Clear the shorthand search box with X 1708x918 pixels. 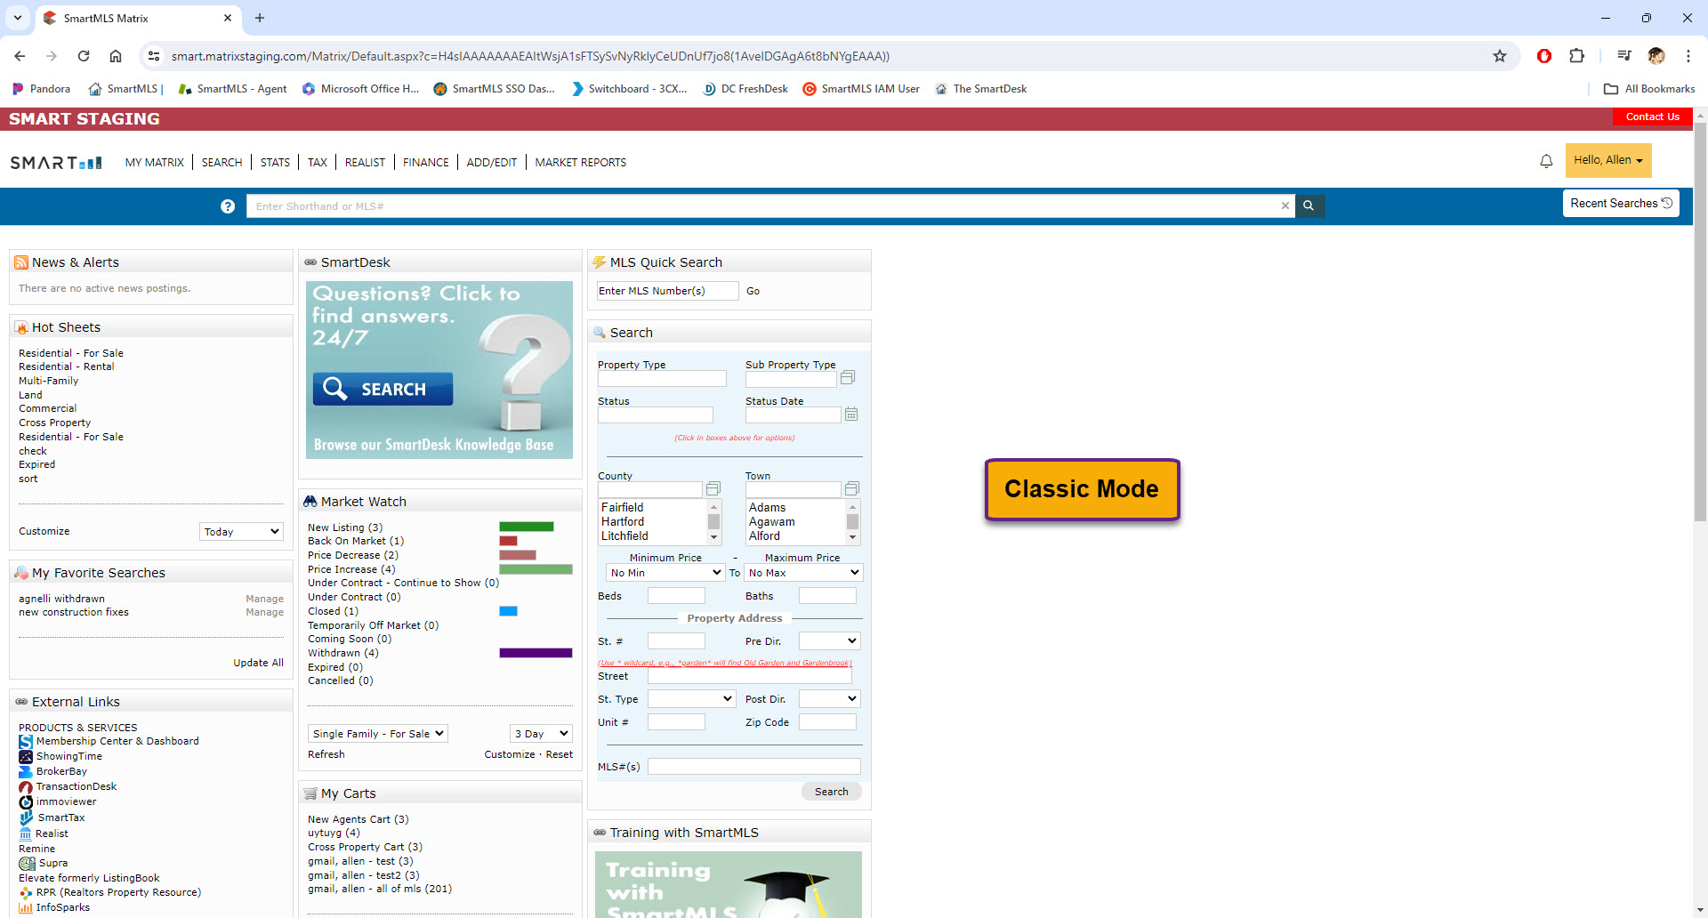(x=1285, y=205)
